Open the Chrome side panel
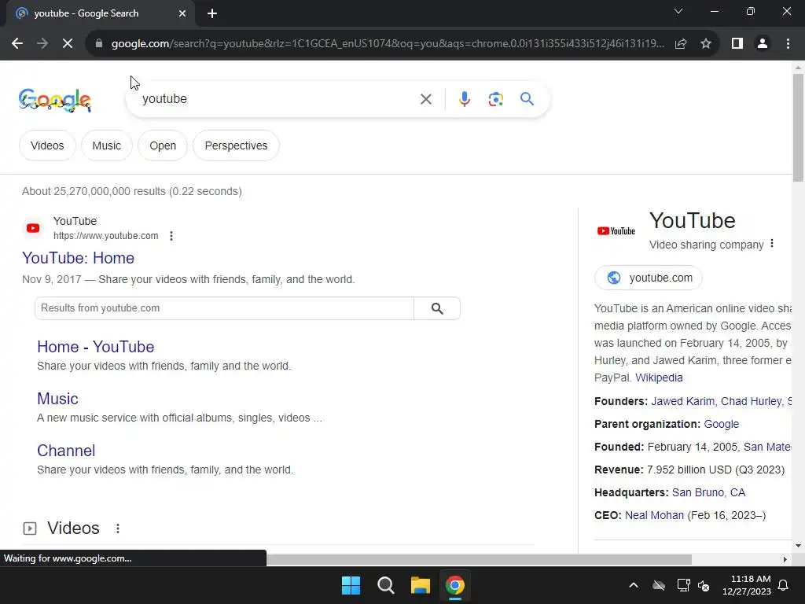This screenshot has width=805, height=604. pyautogui.click(x=737, y=44)
